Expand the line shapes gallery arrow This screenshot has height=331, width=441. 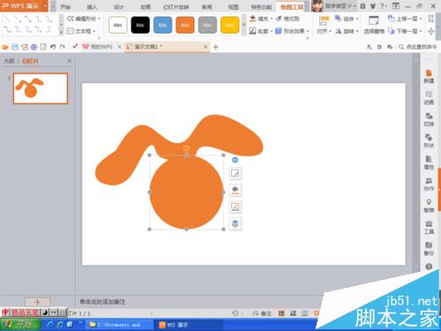[61, 33]
